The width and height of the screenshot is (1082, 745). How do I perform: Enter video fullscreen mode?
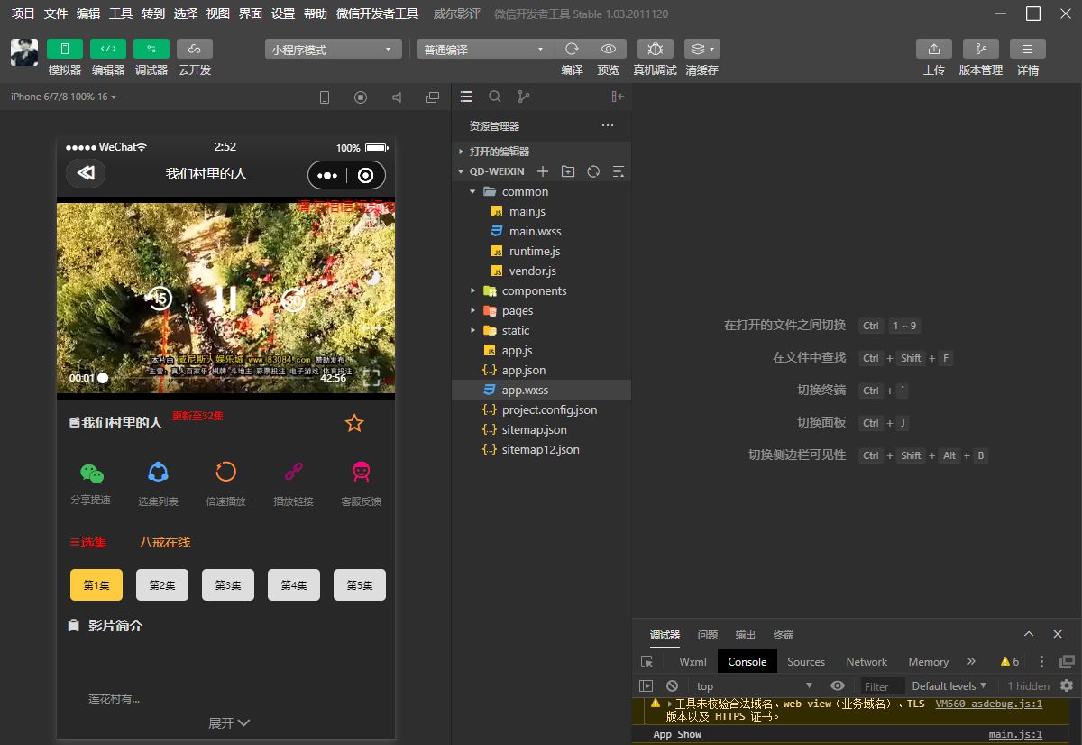click(371, 377)
